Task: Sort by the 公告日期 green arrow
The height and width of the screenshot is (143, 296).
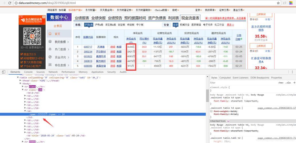Action: [x=241, y=39]
